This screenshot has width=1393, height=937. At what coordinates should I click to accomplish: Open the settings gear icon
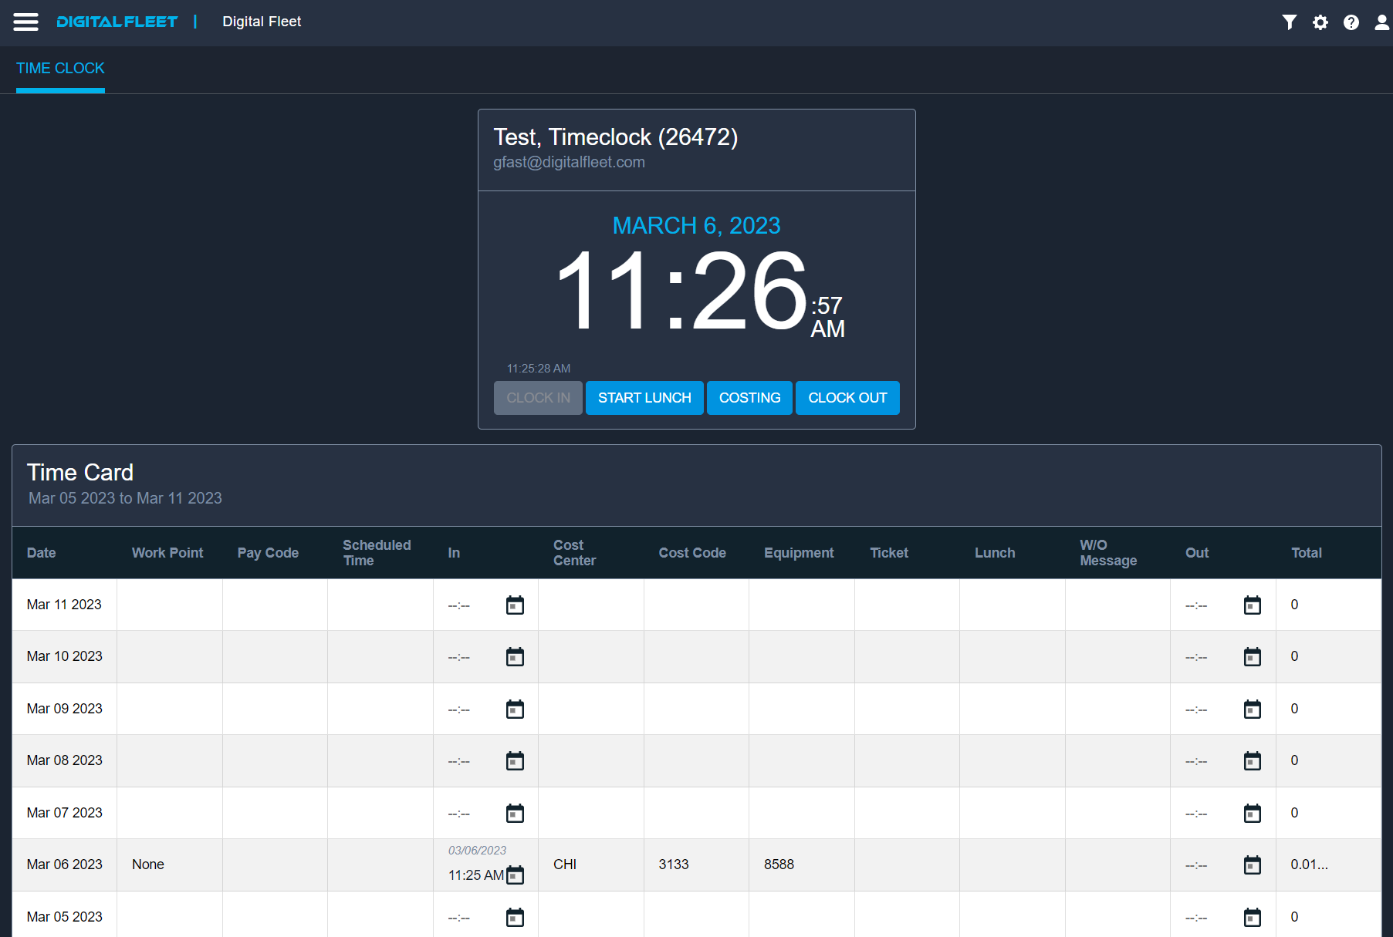pos(1320,22)
